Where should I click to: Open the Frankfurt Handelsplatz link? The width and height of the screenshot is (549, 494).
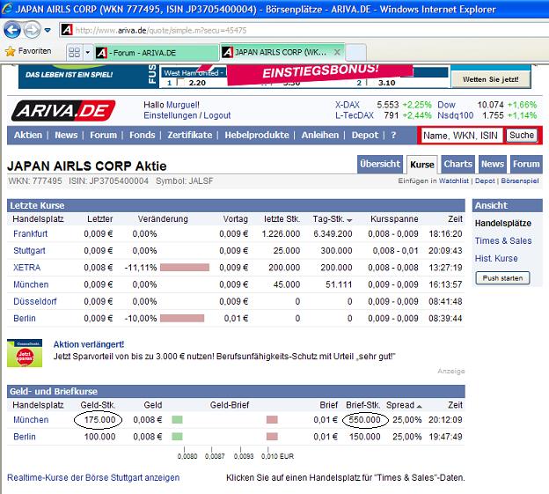click(x=30, y=234)
